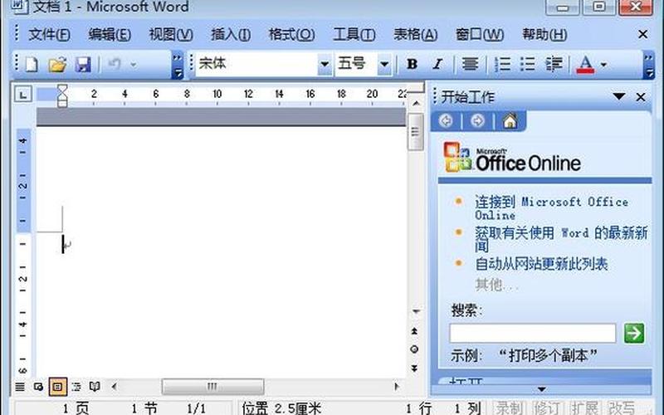Close the document with menu bar X
This screenshot has width=664, height=415.
(642, 34)
